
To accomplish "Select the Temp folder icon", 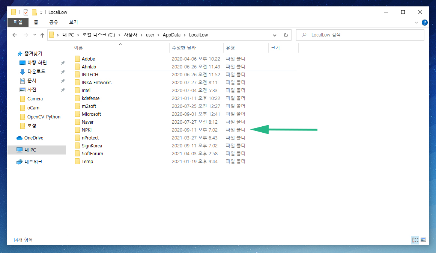I will [x=77, y=161].
